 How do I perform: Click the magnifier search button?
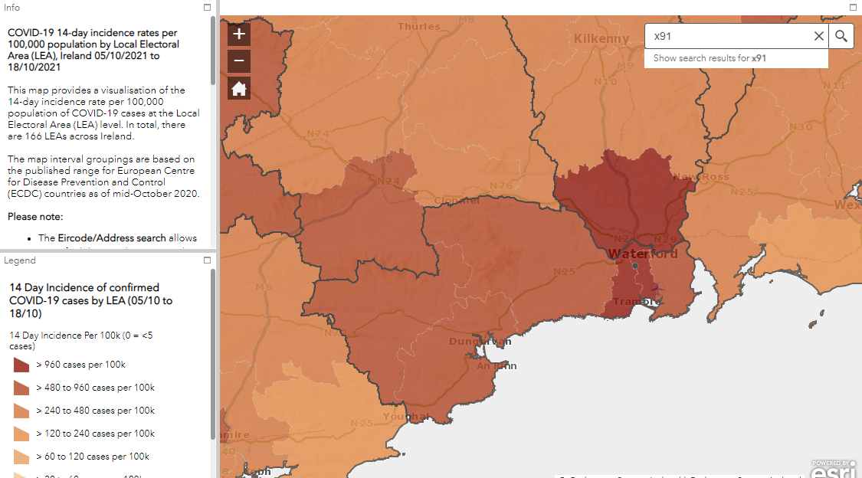tap(841, 36)
